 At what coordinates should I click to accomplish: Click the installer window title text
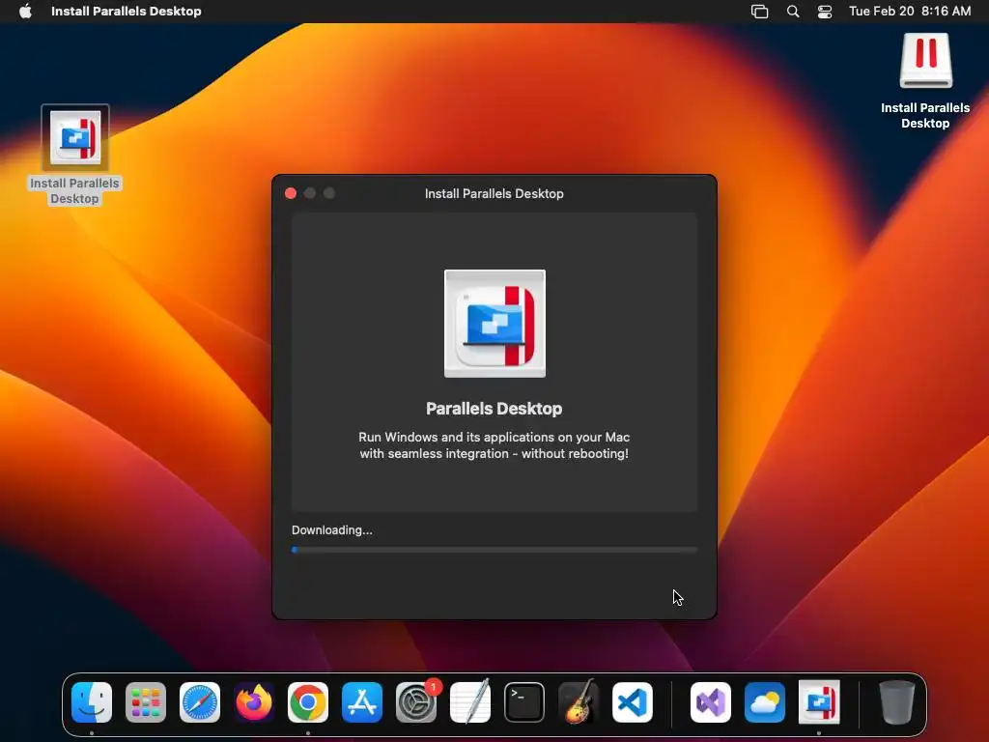click(494, 193)
